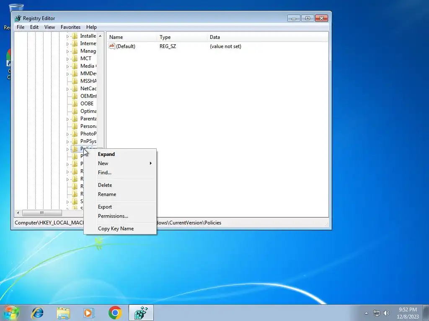
Task: Click the Media folder icon
Action: click(75, 66)
